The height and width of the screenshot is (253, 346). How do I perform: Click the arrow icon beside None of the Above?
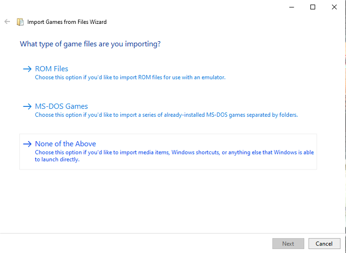(27, 144)
